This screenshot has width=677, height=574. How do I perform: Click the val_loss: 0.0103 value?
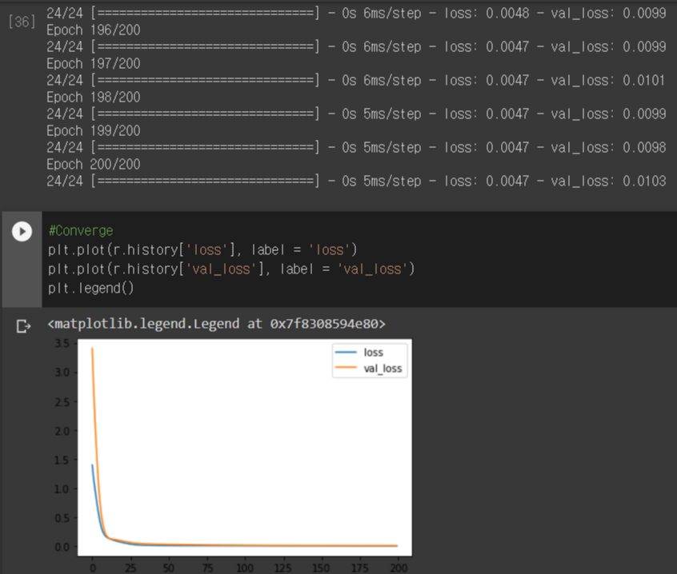coord(608,181)
